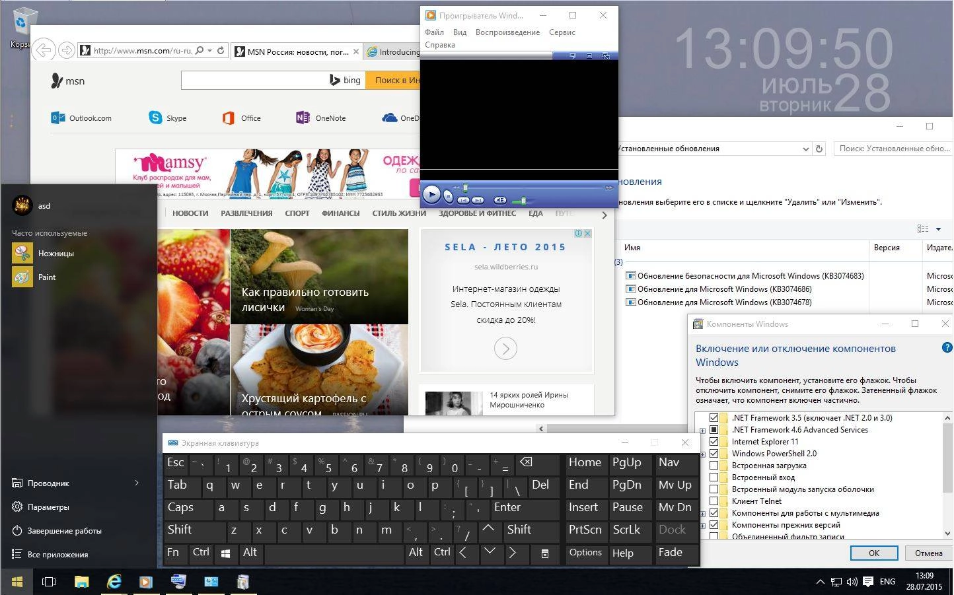
Task: Click the msn logo
Action: click(x=67, y=81)
